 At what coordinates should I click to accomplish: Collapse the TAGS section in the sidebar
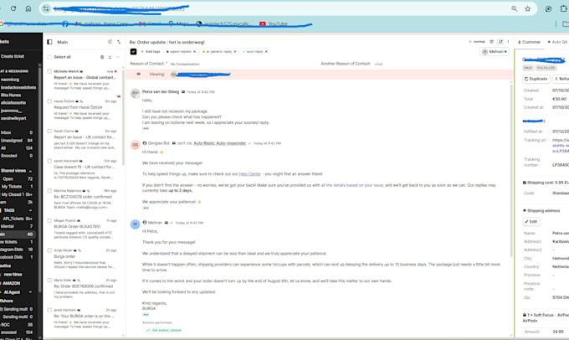[30, 210]
